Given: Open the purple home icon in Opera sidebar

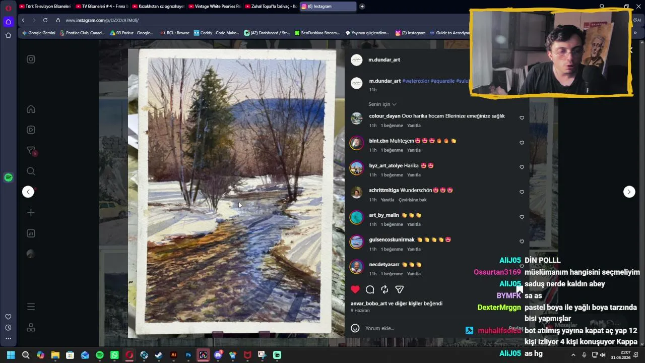Looking at the screenshot, I should coord(8,22).
